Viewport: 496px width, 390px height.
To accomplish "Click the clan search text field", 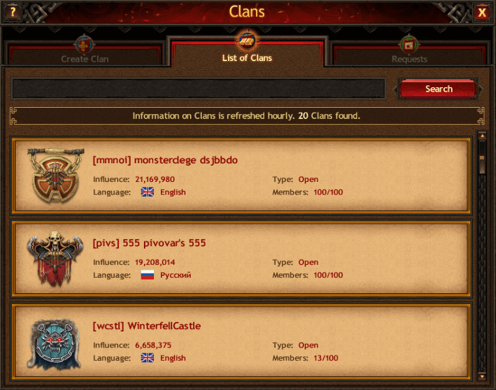I will pyautogui.click(x=198, y=88).
